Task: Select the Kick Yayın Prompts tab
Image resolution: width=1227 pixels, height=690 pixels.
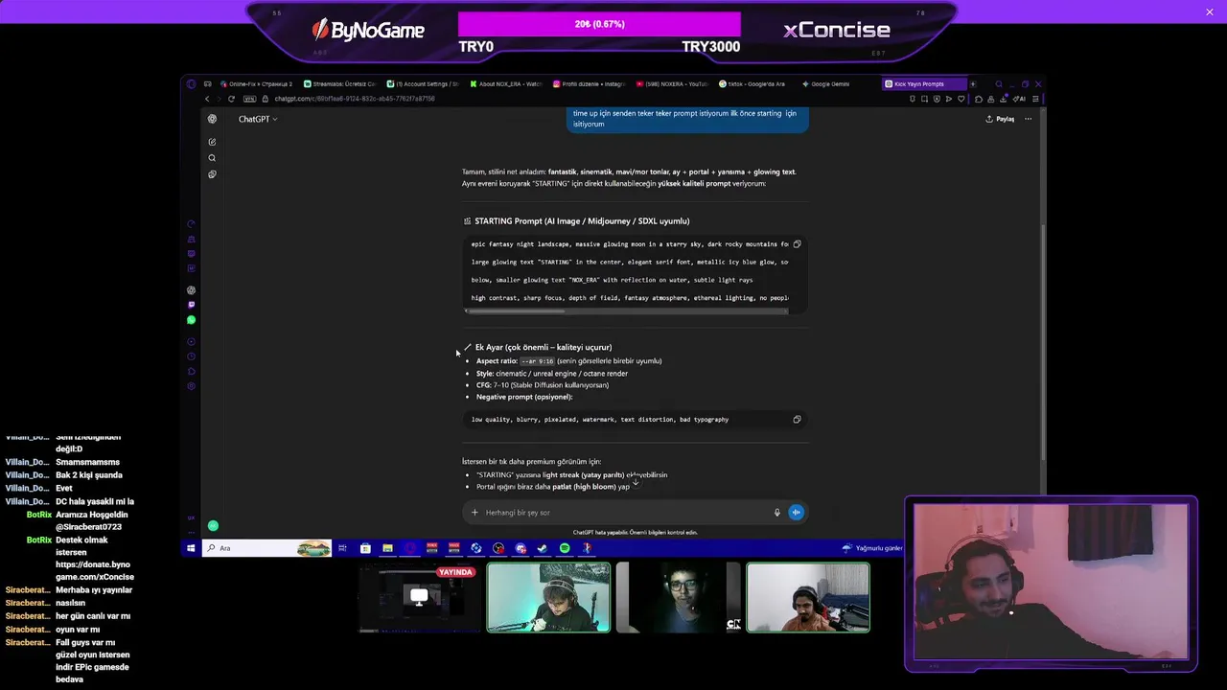Action: (x=924, y=84)
